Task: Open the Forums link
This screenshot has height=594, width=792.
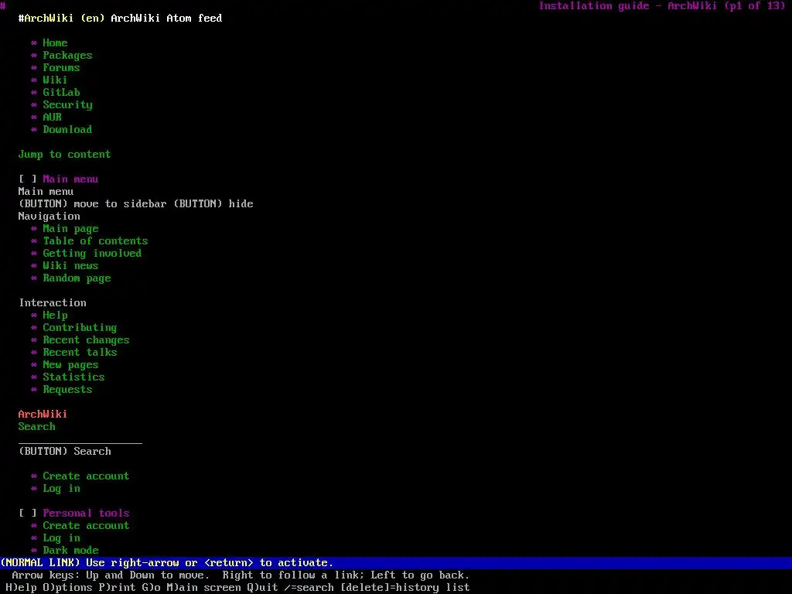Action: coord(61,68)
